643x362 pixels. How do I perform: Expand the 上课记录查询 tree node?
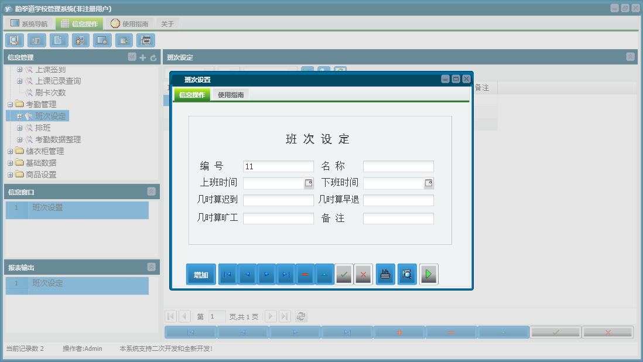20,81
